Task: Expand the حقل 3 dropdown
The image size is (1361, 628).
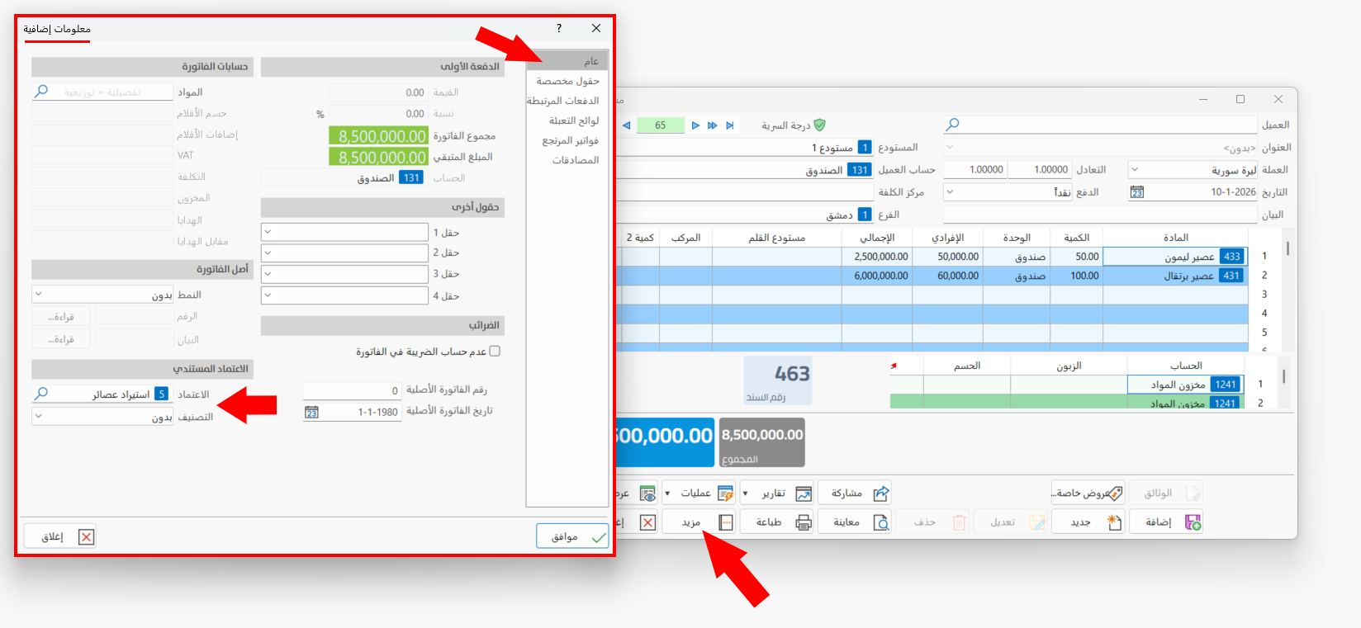Action: tap(268, 274)
